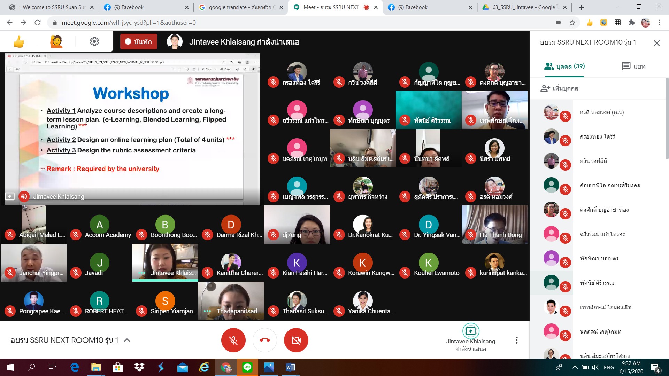Switch to บุคคล (39) people tab

click(564, 66)
